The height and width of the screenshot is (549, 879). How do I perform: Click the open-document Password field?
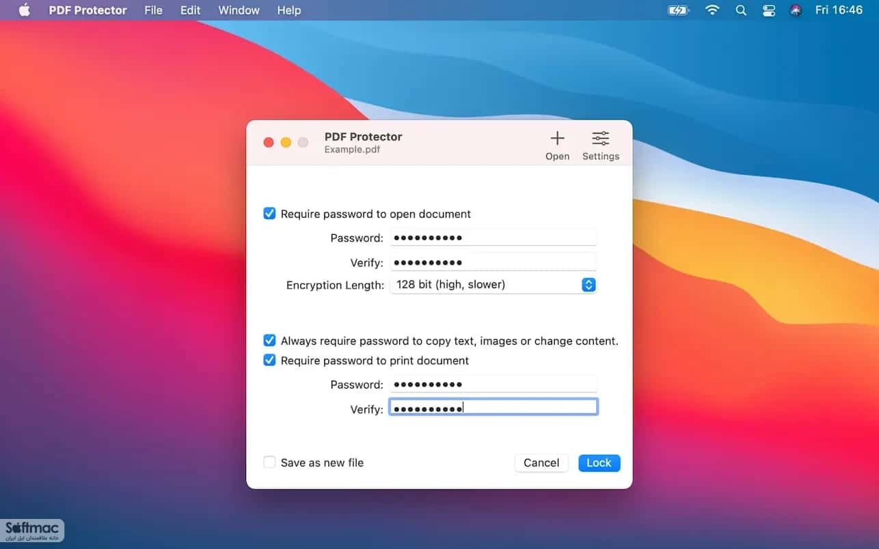click(493, 238)
